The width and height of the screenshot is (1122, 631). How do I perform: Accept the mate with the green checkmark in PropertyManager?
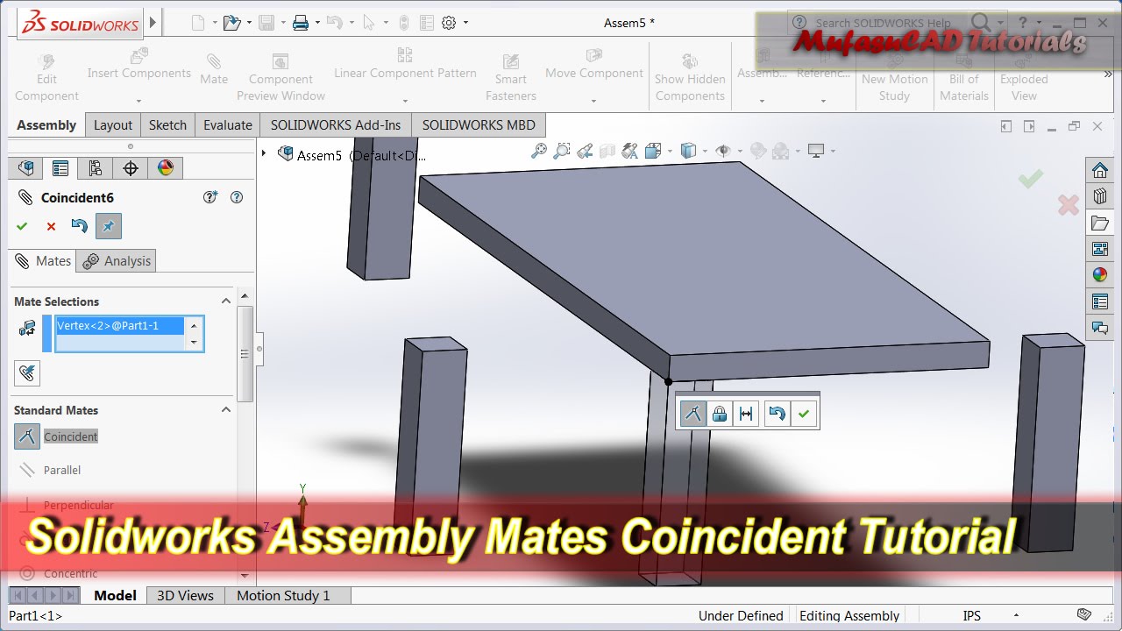[22, 226]
